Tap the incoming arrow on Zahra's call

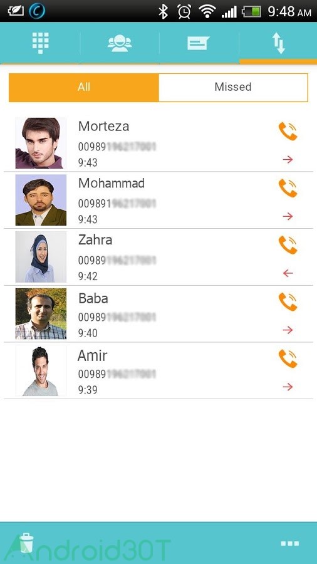(288, 273)
